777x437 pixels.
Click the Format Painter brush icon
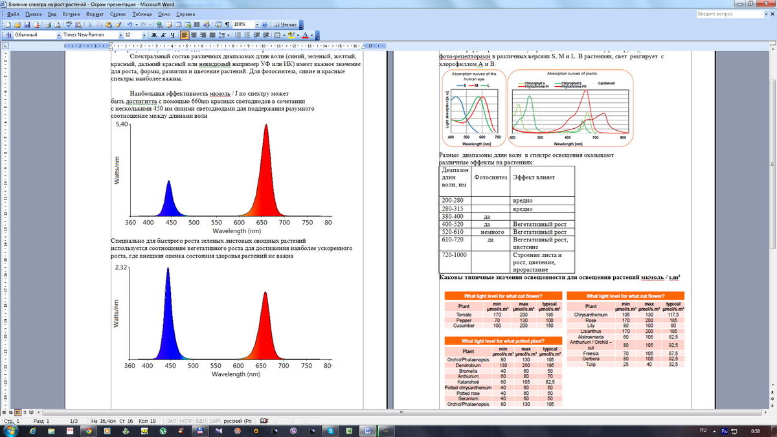[x=118, y=25]
